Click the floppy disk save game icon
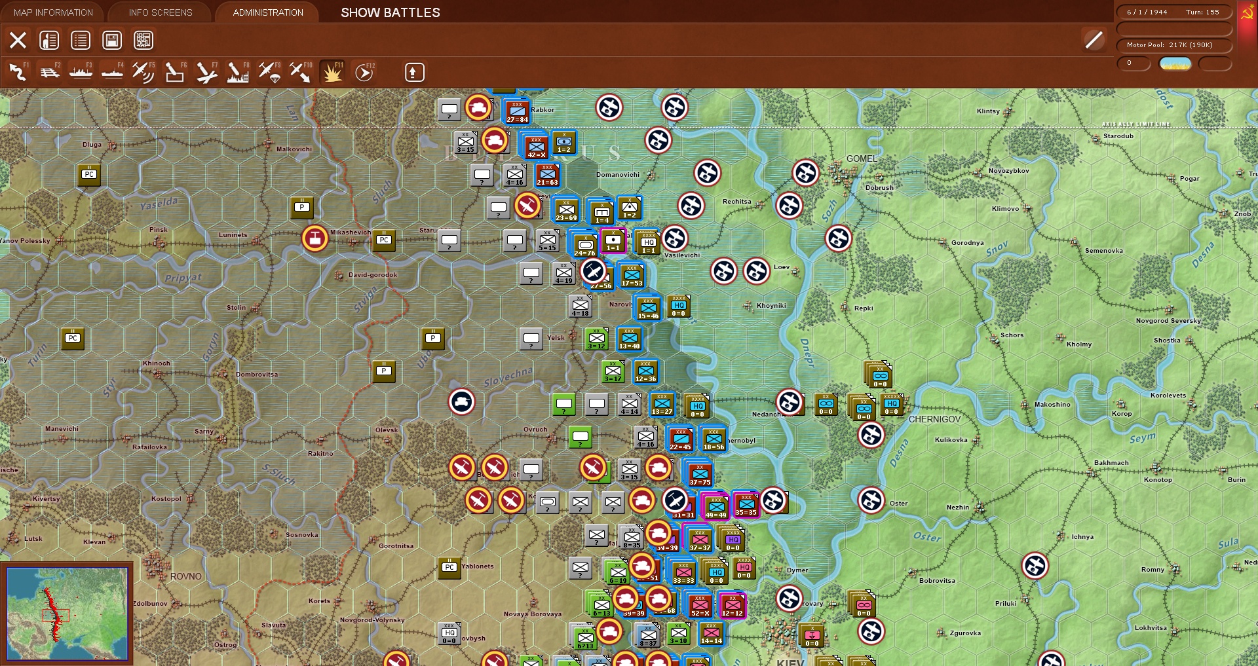1258x666 pixels. pyautogui.click(x=112, y=41)
